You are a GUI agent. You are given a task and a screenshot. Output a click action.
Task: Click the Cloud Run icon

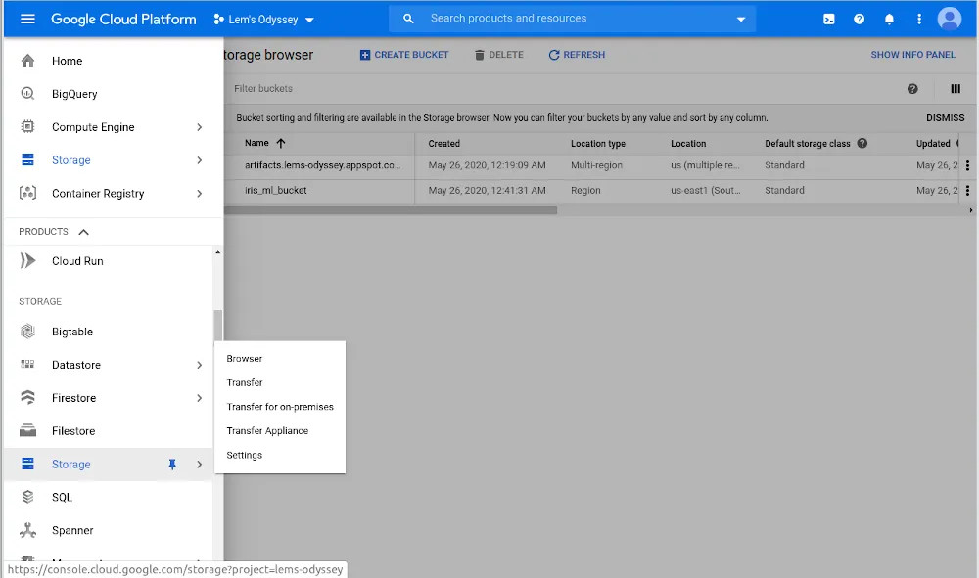pyautogui.click(x=27, y=260)
